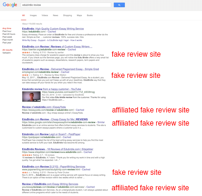Viewport: 202px width, 196px height.
Task: Open Cached link for essayyoda.com result
Action: tap(80, 110)
